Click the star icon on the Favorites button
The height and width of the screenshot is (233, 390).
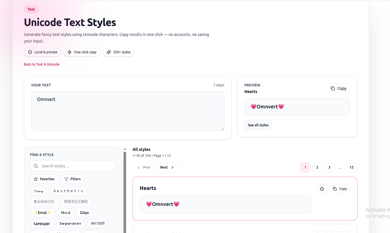(36, 179)
